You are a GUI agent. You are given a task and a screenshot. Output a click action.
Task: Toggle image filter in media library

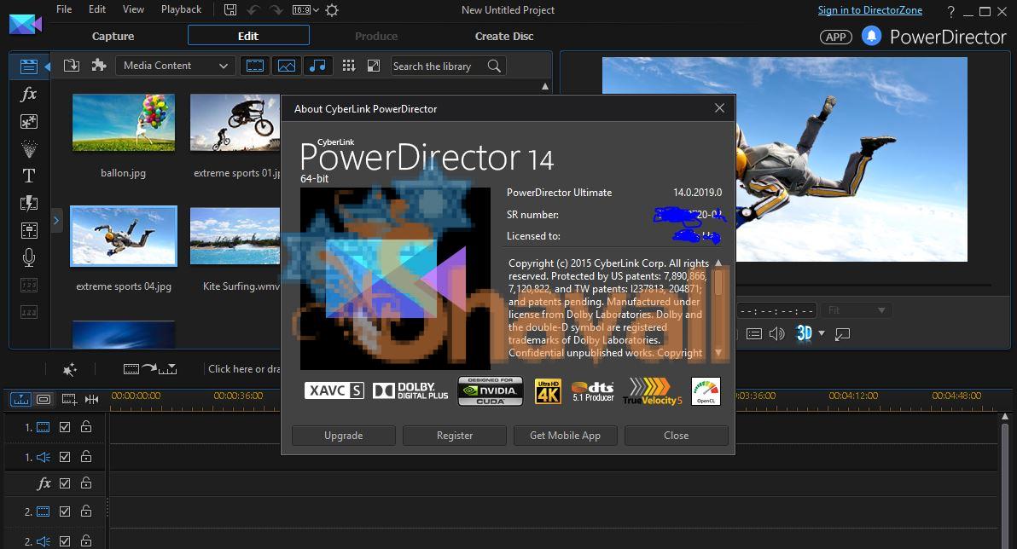coord(286,66)
